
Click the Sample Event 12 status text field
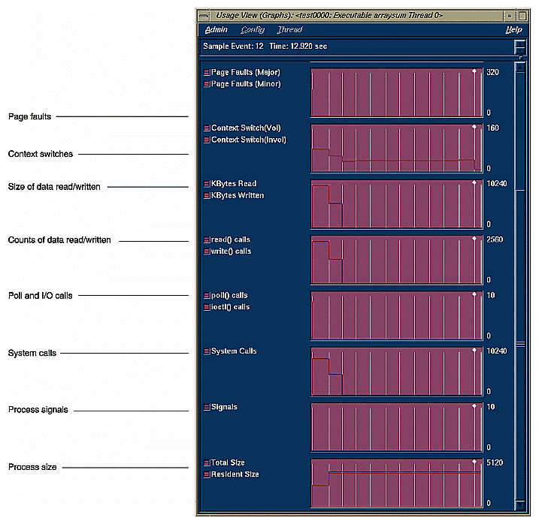[357, 47]
